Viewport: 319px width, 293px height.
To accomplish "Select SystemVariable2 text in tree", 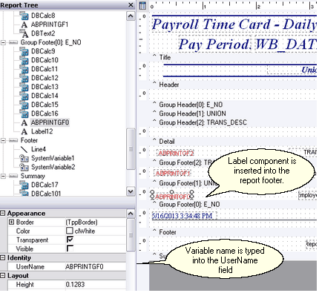I will (53, 167).
